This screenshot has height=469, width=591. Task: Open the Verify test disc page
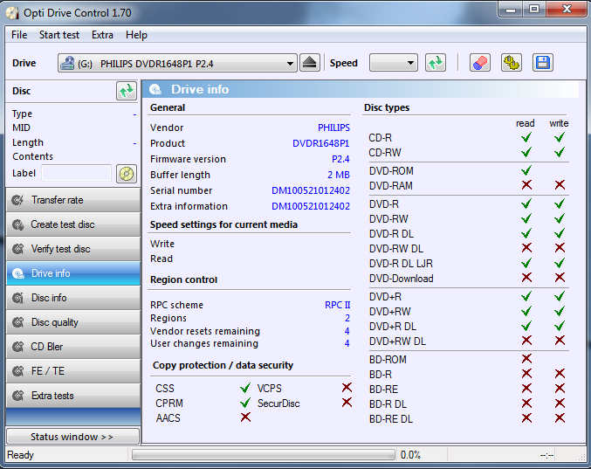[x=73, y=249]
